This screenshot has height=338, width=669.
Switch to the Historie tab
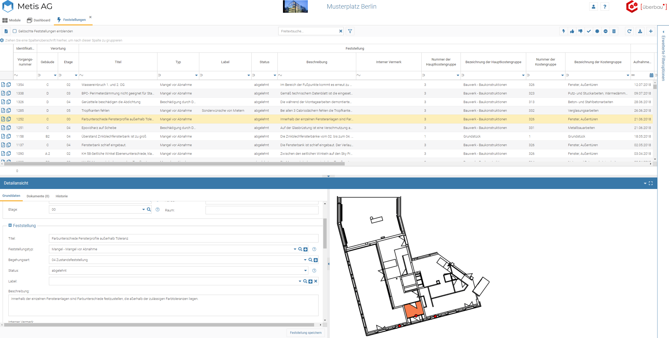[x=61, y=196]
